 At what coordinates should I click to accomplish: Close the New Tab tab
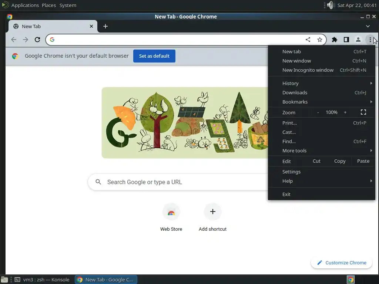(91, 26)
